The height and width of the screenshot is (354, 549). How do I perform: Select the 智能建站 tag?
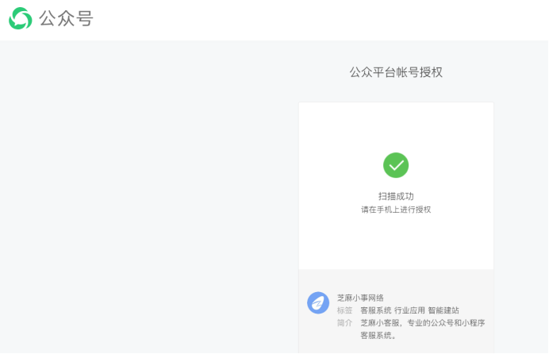443,310
